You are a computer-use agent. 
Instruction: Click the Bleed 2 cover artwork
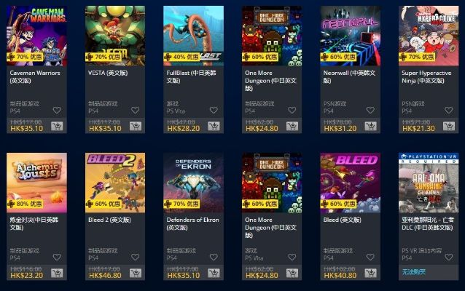tap(115, 183)
